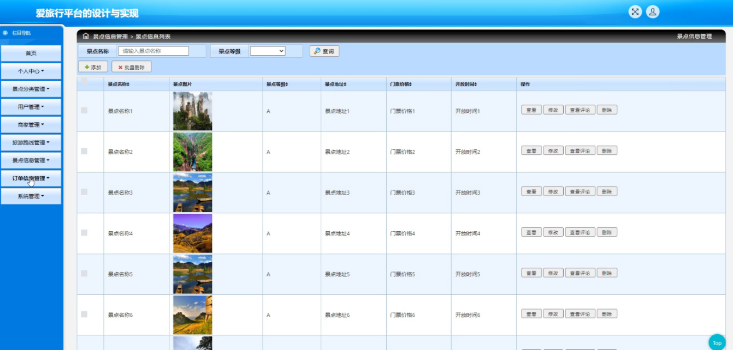733x350 pixels.
Task: Click 删除 button in 景点名称4 row
Action: point(607,233)
